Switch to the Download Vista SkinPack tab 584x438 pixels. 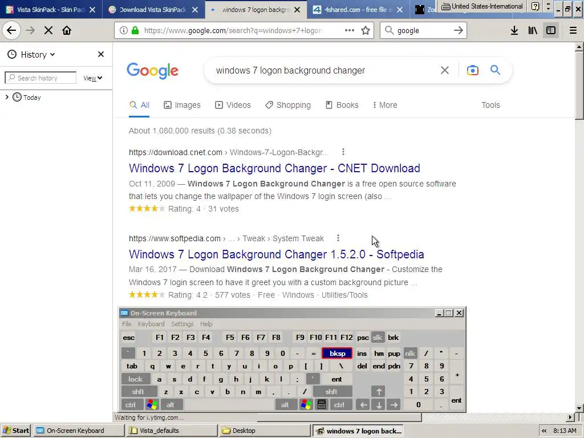pos(153,10)
